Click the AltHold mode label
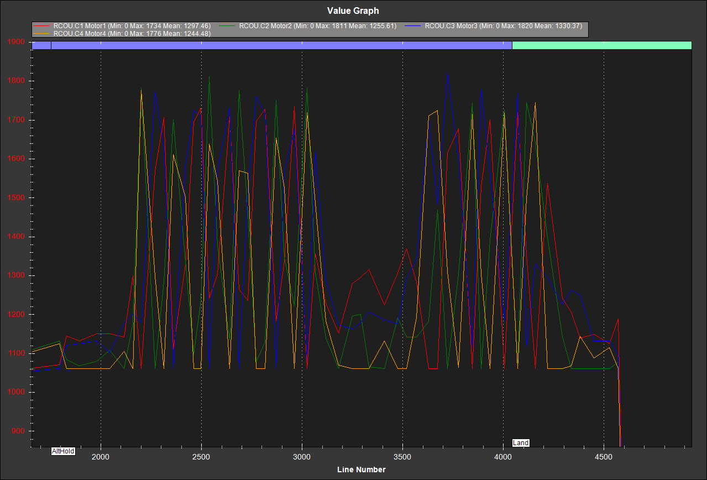Viewport: 707px width, 480px height. tap(63, 451)
